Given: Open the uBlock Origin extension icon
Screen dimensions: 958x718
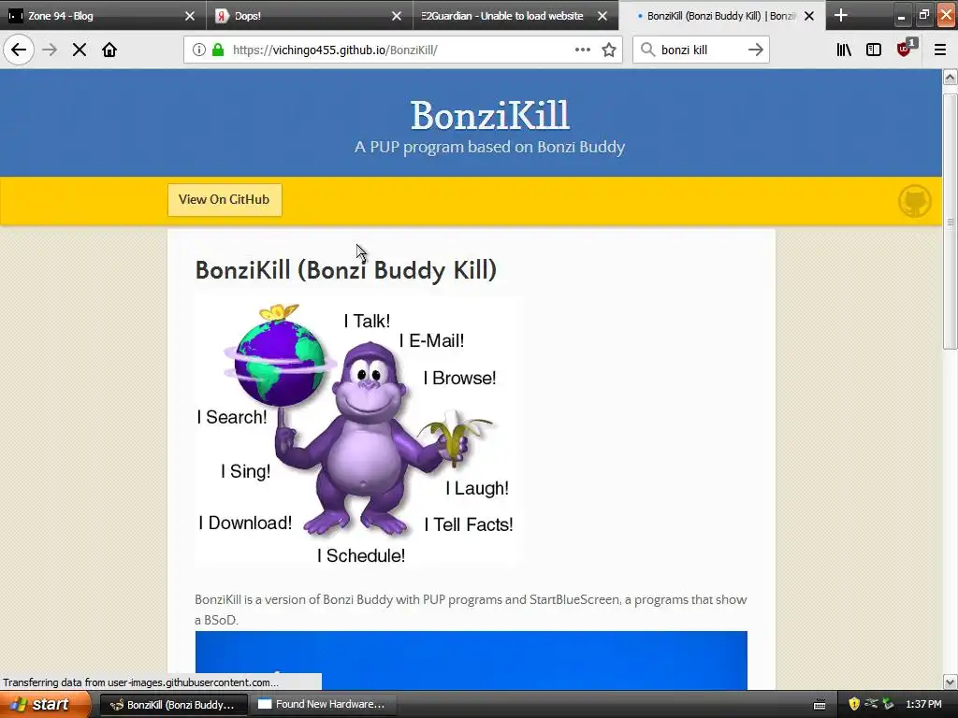Looking at the screenshot, I should 906,49.
